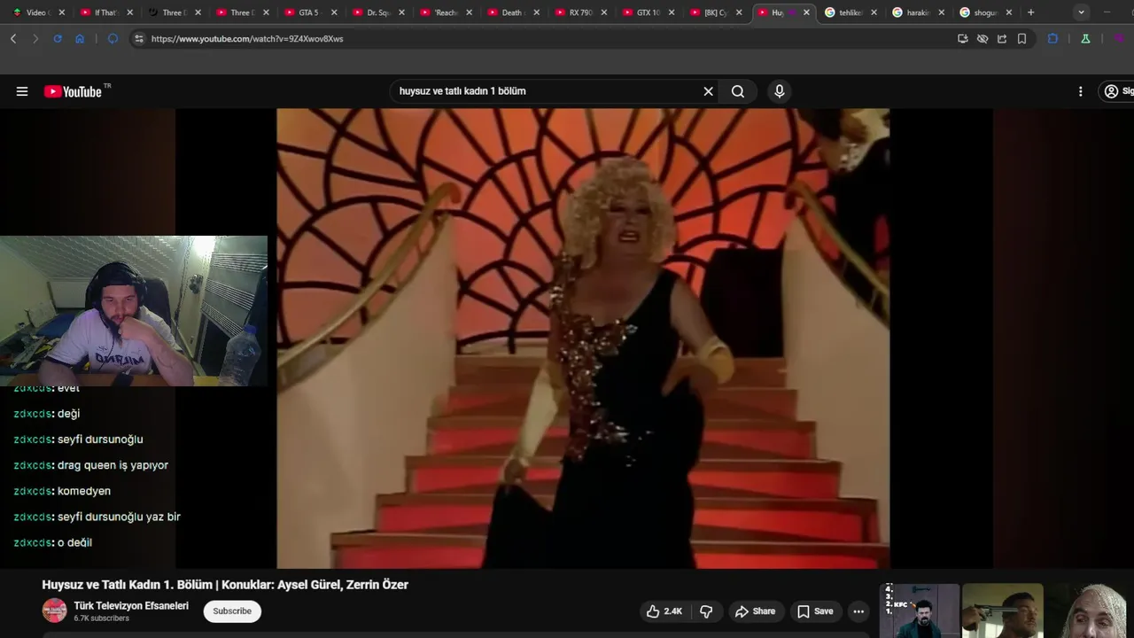Open the browser home page
This screenshot has width=1134, height=638.
click(80, 39)
